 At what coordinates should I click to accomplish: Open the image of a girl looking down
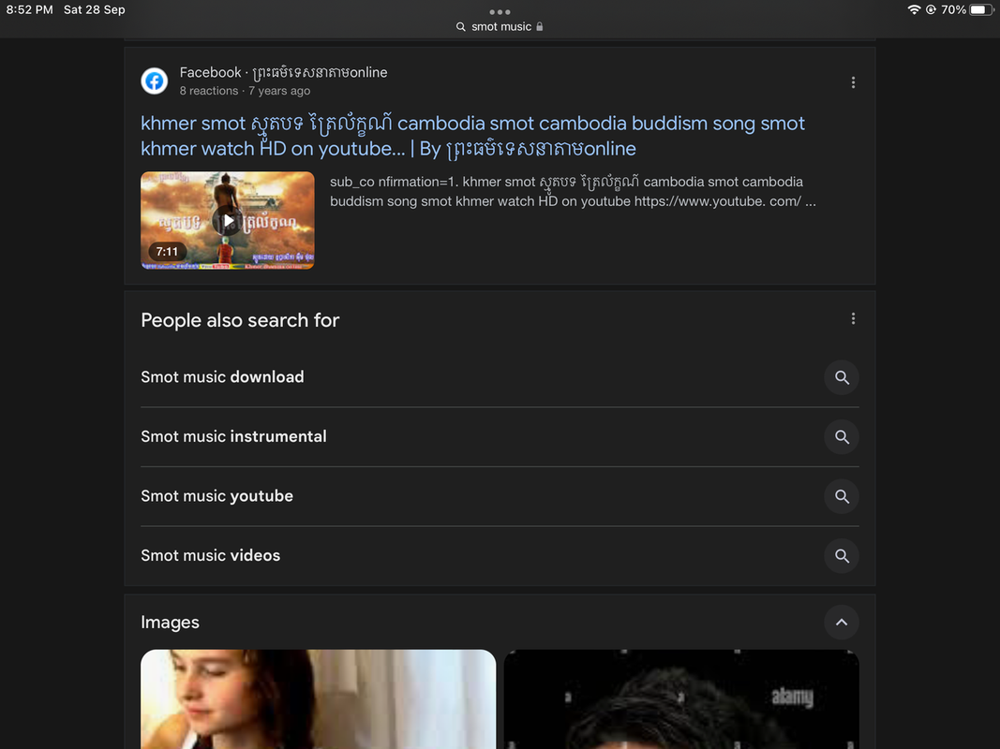[x=319, y=699]
